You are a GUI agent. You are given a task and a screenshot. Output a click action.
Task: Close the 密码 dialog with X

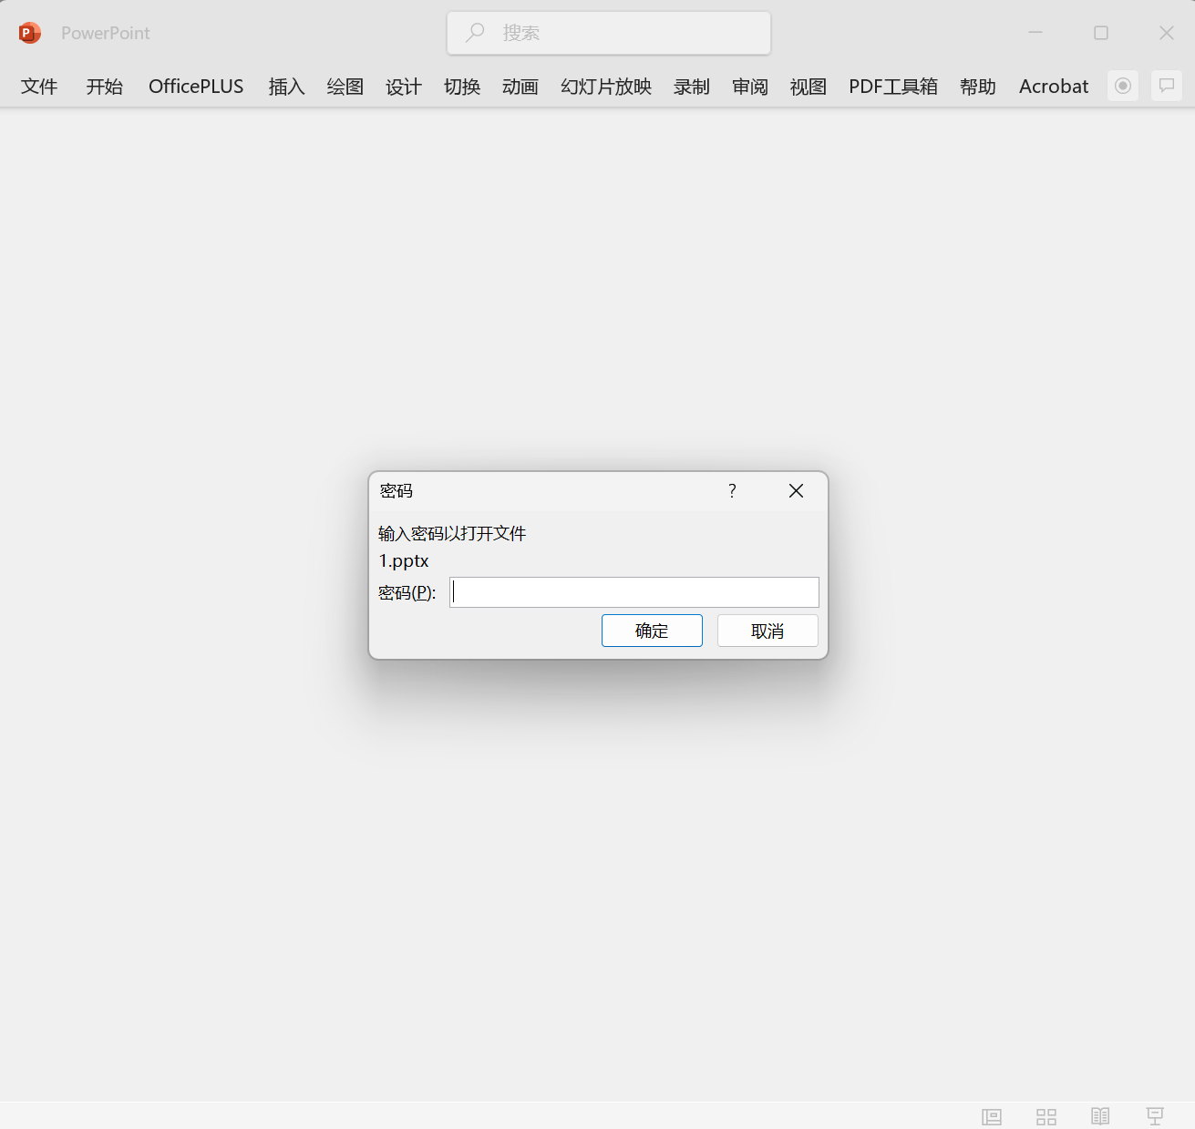tap(796, 491)
